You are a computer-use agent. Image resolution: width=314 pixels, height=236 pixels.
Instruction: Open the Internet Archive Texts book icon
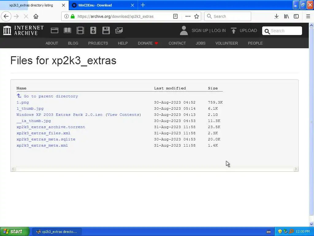(67, 30)
